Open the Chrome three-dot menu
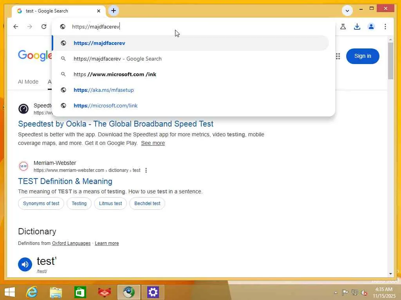The image size is (401, 300). (x=385, y=27)
